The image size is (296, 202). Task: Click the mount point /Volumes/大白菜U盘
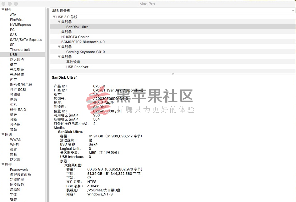click(x=104, y=190)
